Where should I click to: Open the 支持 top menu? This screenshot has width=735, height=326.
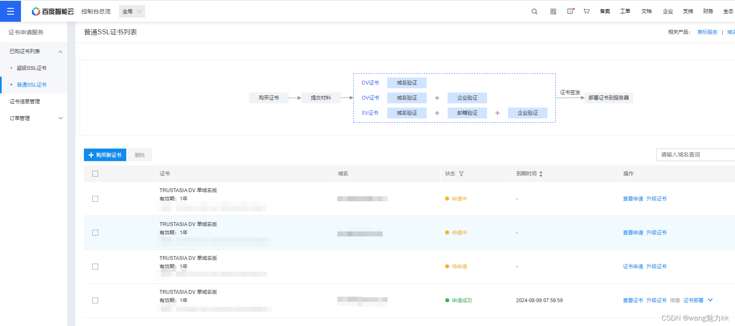688,11
